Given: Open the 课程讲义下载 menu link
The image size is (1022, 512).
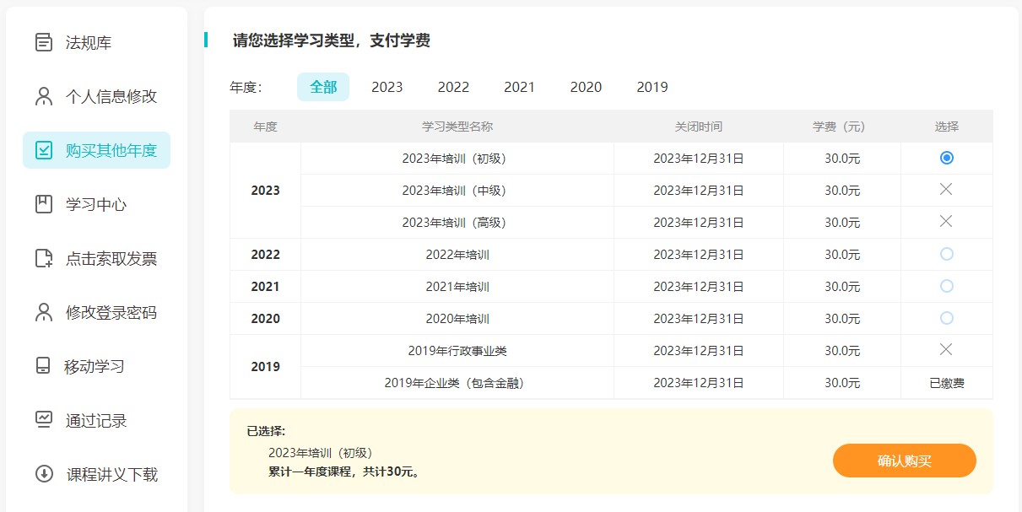Looking at the screenshot, I should point(112,474).
